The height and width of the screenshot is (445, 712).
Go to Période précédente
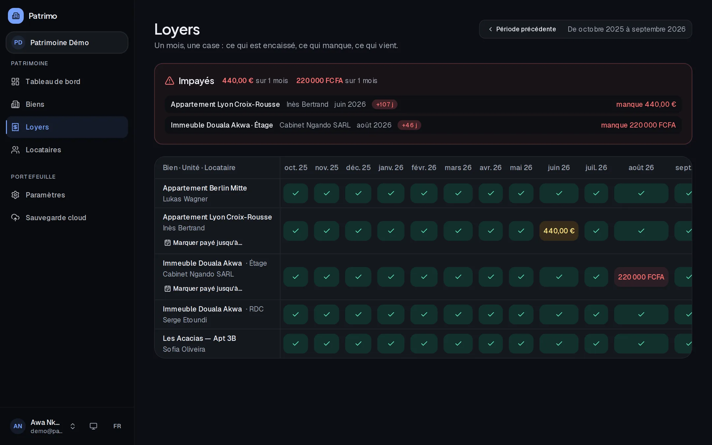(522, 29)
